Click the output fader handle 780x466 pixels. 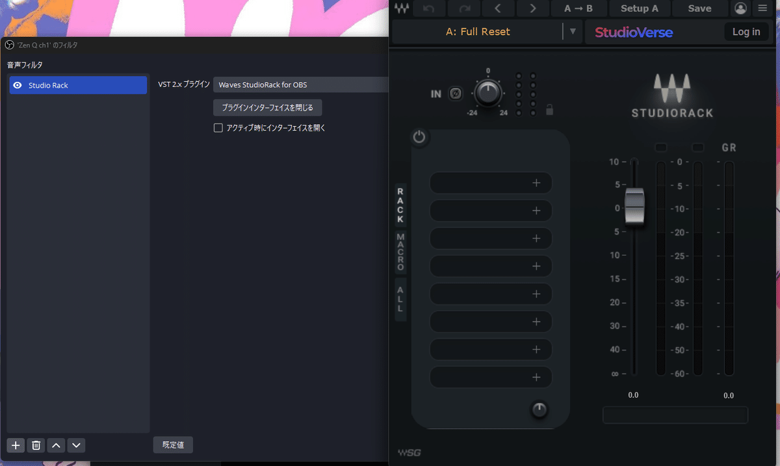tap(634, 207)
